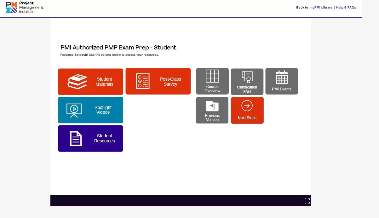Select the Next Steps text label
Viewport: 379px width, 218px height.
[x=247, y=118]
